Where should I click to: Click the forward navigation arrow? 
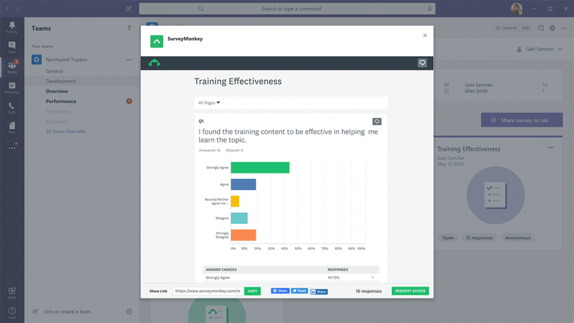(x=17, y=8)
